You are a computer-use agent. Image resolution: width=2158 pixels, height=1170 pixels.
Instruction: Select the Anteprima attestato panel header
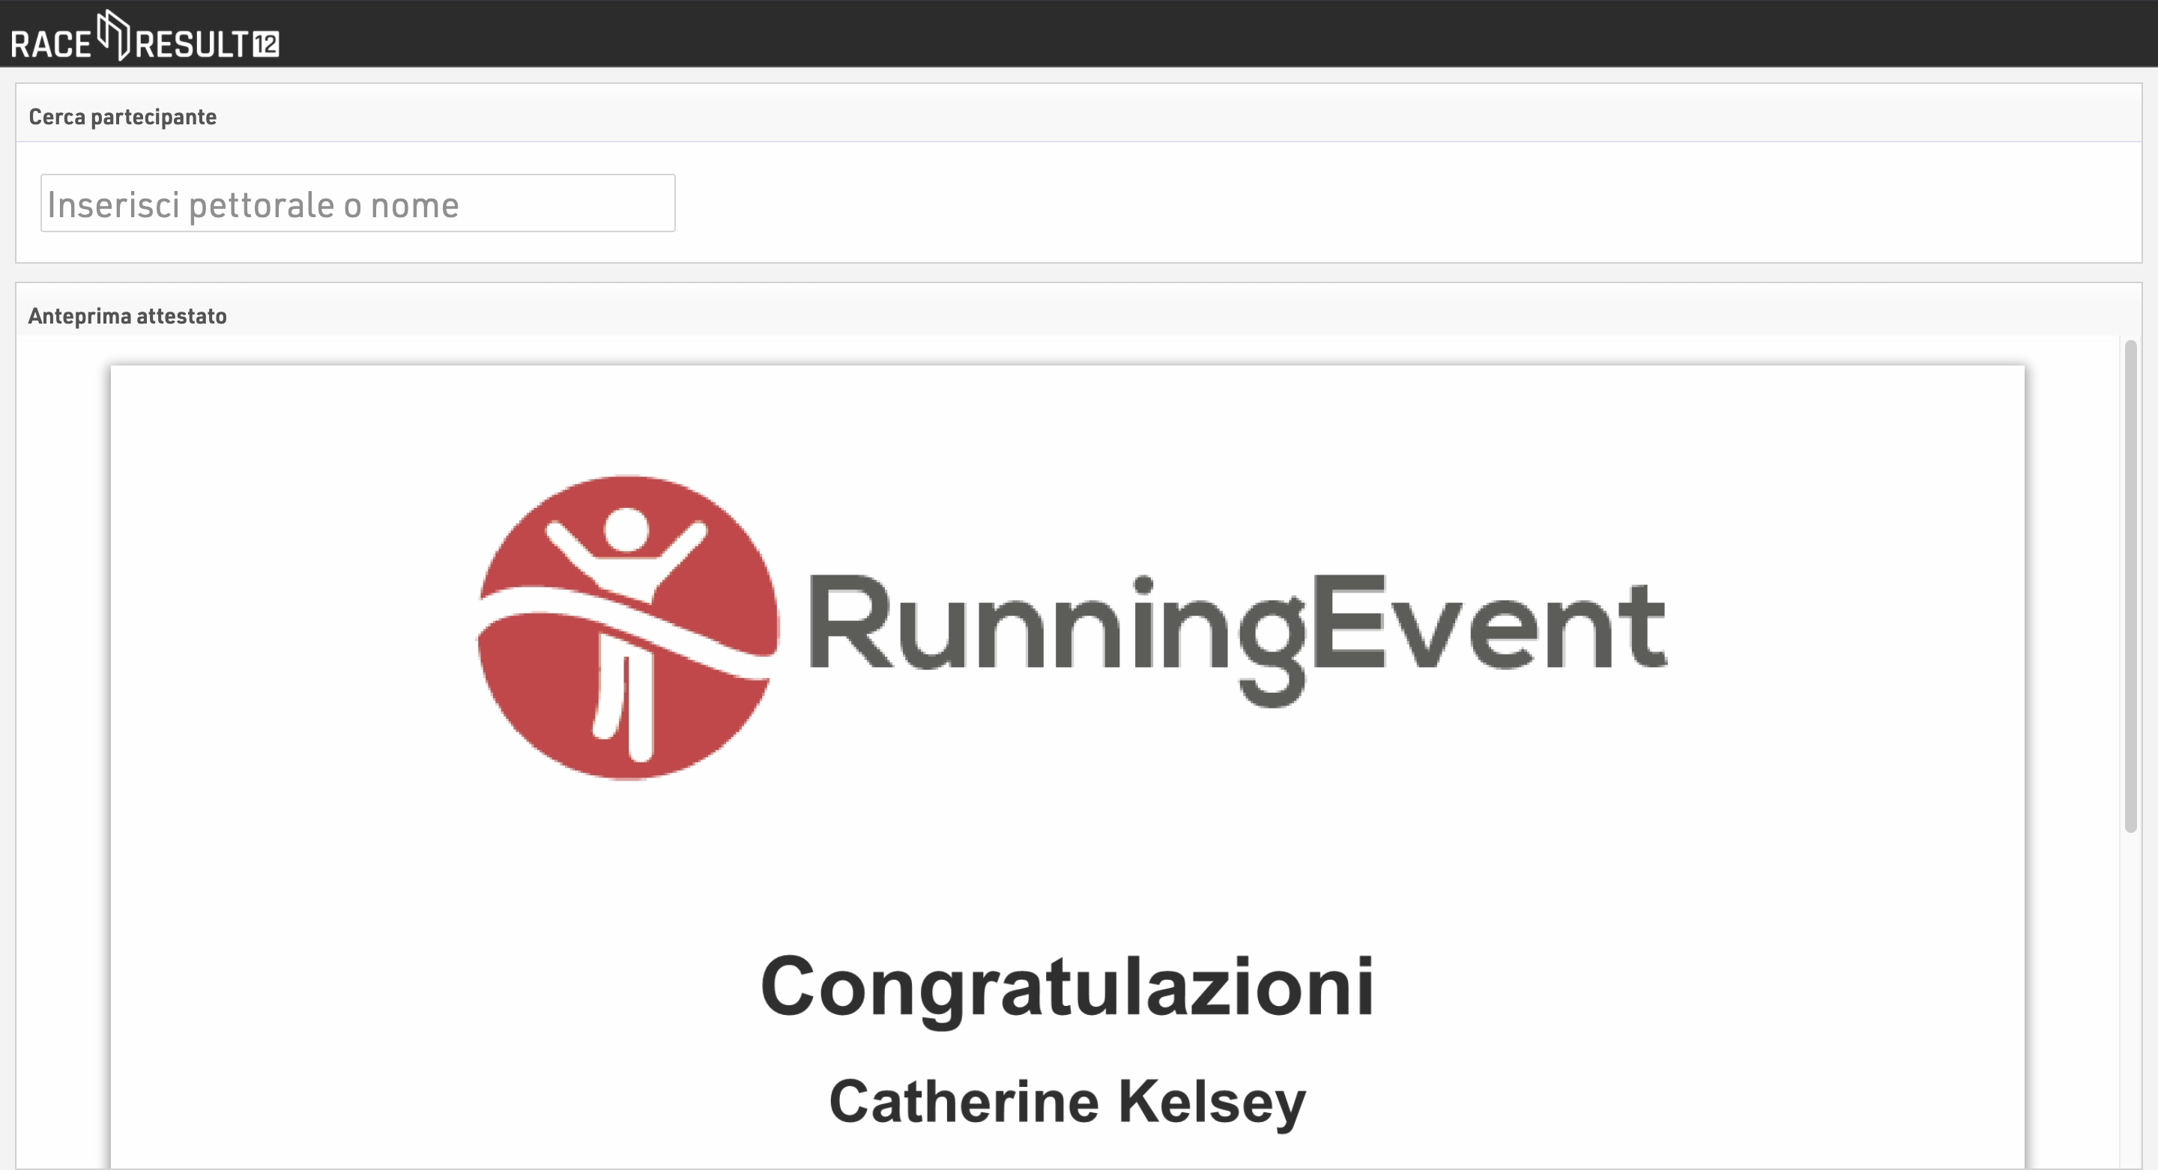pyautogui.click(x=1078, y=316)
